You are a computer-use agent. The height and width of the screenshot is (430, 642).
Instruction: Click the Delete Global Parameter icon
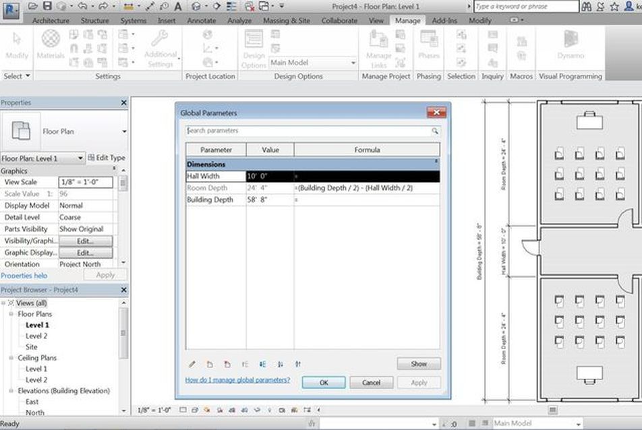[x=227, y=364]
